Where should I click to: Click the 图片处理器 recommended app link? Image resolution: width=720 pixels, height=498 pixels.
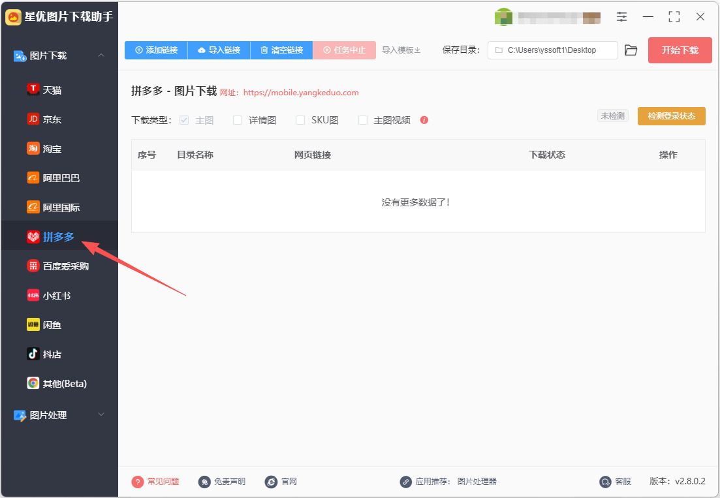point(477,482)
